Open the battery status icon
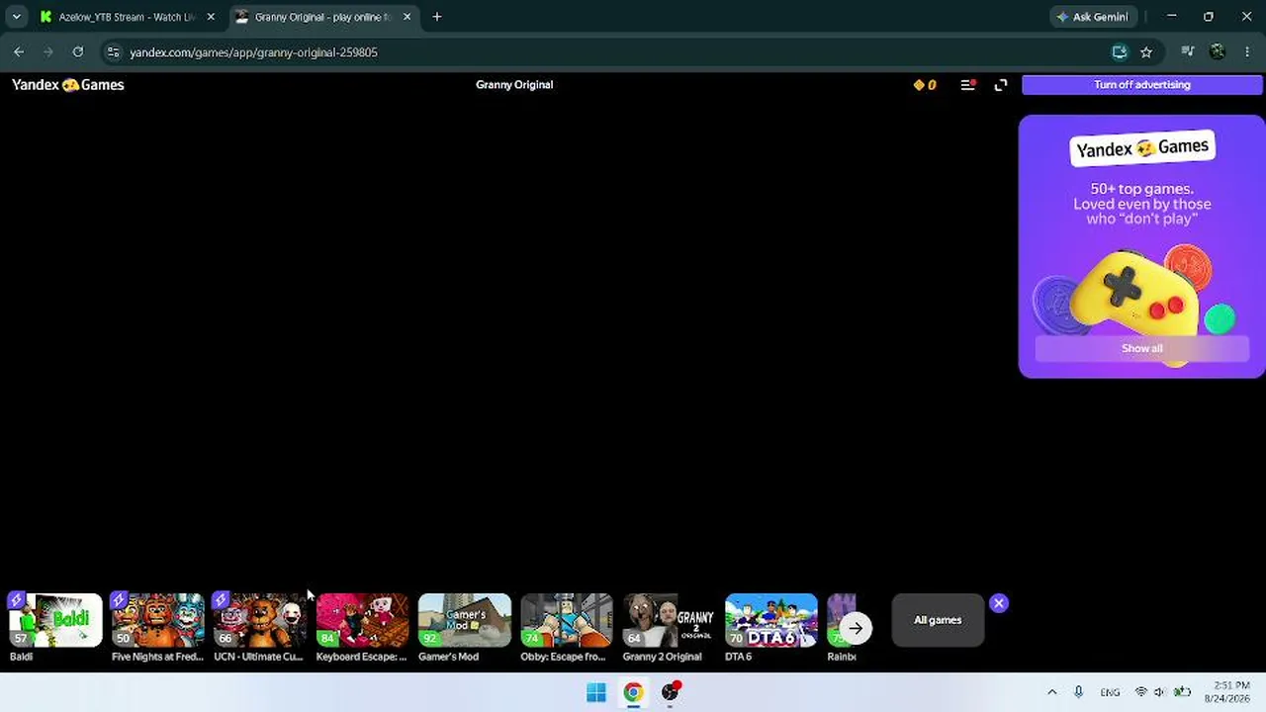This screenshot has height=712, width=1266. 1182,692
